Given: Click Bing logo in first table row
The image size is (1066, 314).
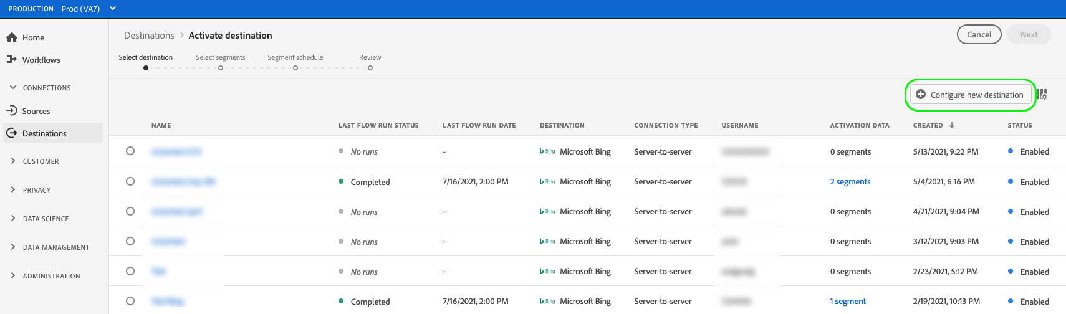Looking at the screenshot, I should (x=547, y=151).
